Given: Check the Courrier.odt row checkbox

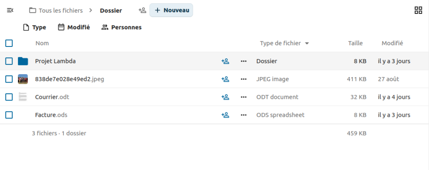Looking at the screenshot, I should [x=9, y=97].
